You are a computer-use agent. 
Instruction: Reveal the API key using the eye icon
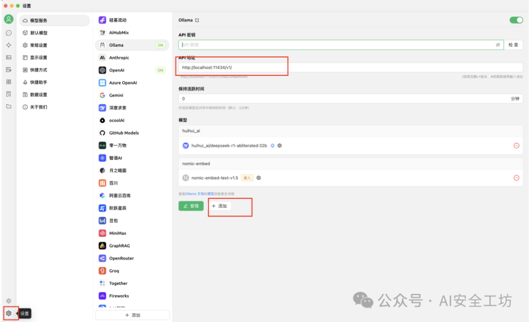tap(497, 45)
